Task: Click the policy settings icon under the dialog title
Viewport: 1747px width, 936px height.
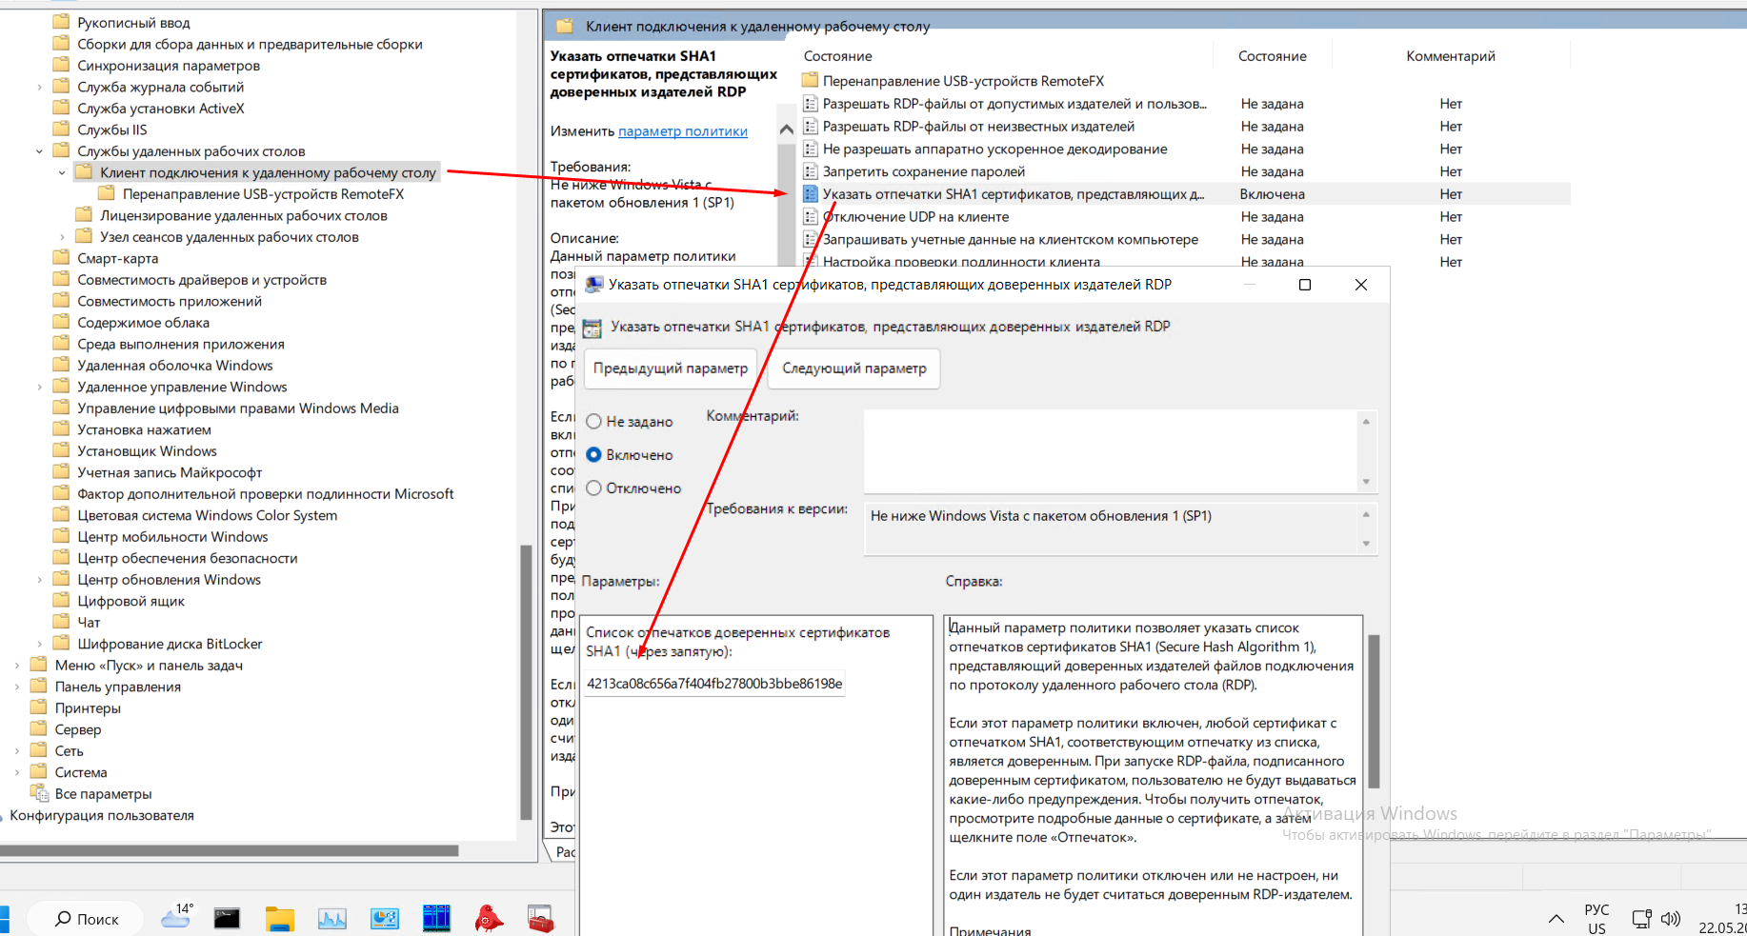Action: (x=592, y=328)
